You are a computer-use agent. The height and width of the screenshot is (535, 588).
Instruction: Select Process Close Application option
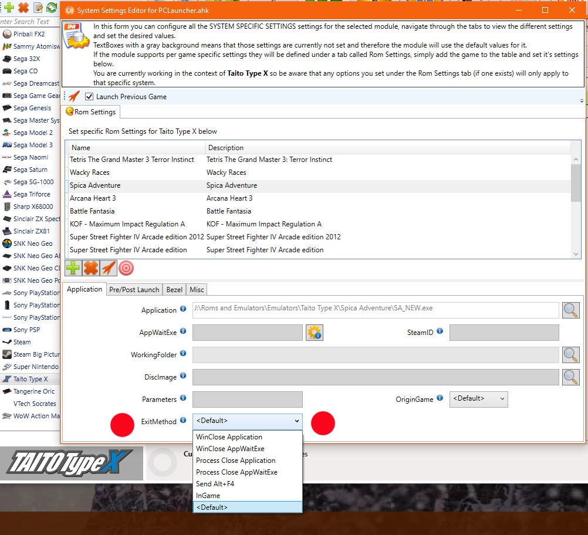coord(235,460)
